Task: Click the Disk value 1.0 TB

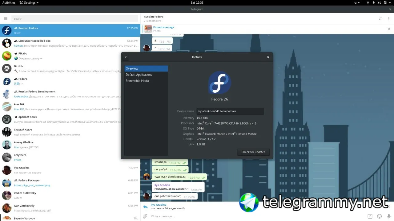Action: [x=201, y=144]
